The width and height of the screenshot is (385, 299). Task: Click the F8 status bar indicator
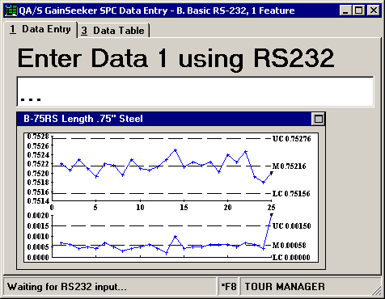(229, 287)
